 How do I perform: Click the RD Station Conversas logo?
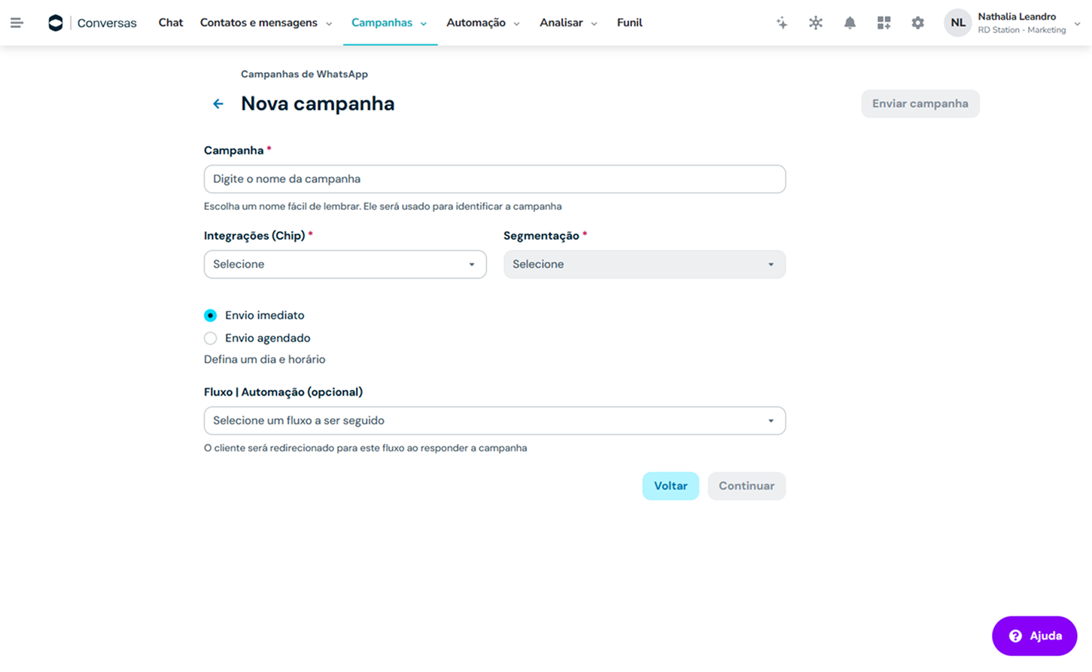point(56,23)
